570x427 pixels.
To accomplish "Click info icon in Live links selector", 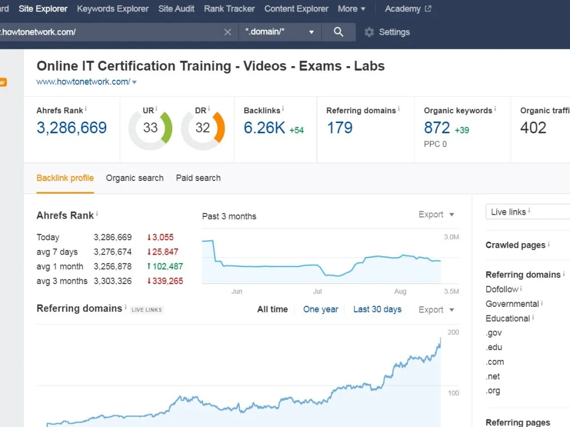I will (530, 210).
